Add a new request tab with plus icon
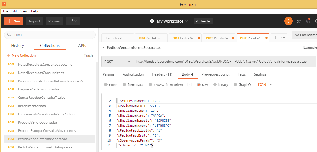Viewport: 317px width, 152px height. (275, 38)
